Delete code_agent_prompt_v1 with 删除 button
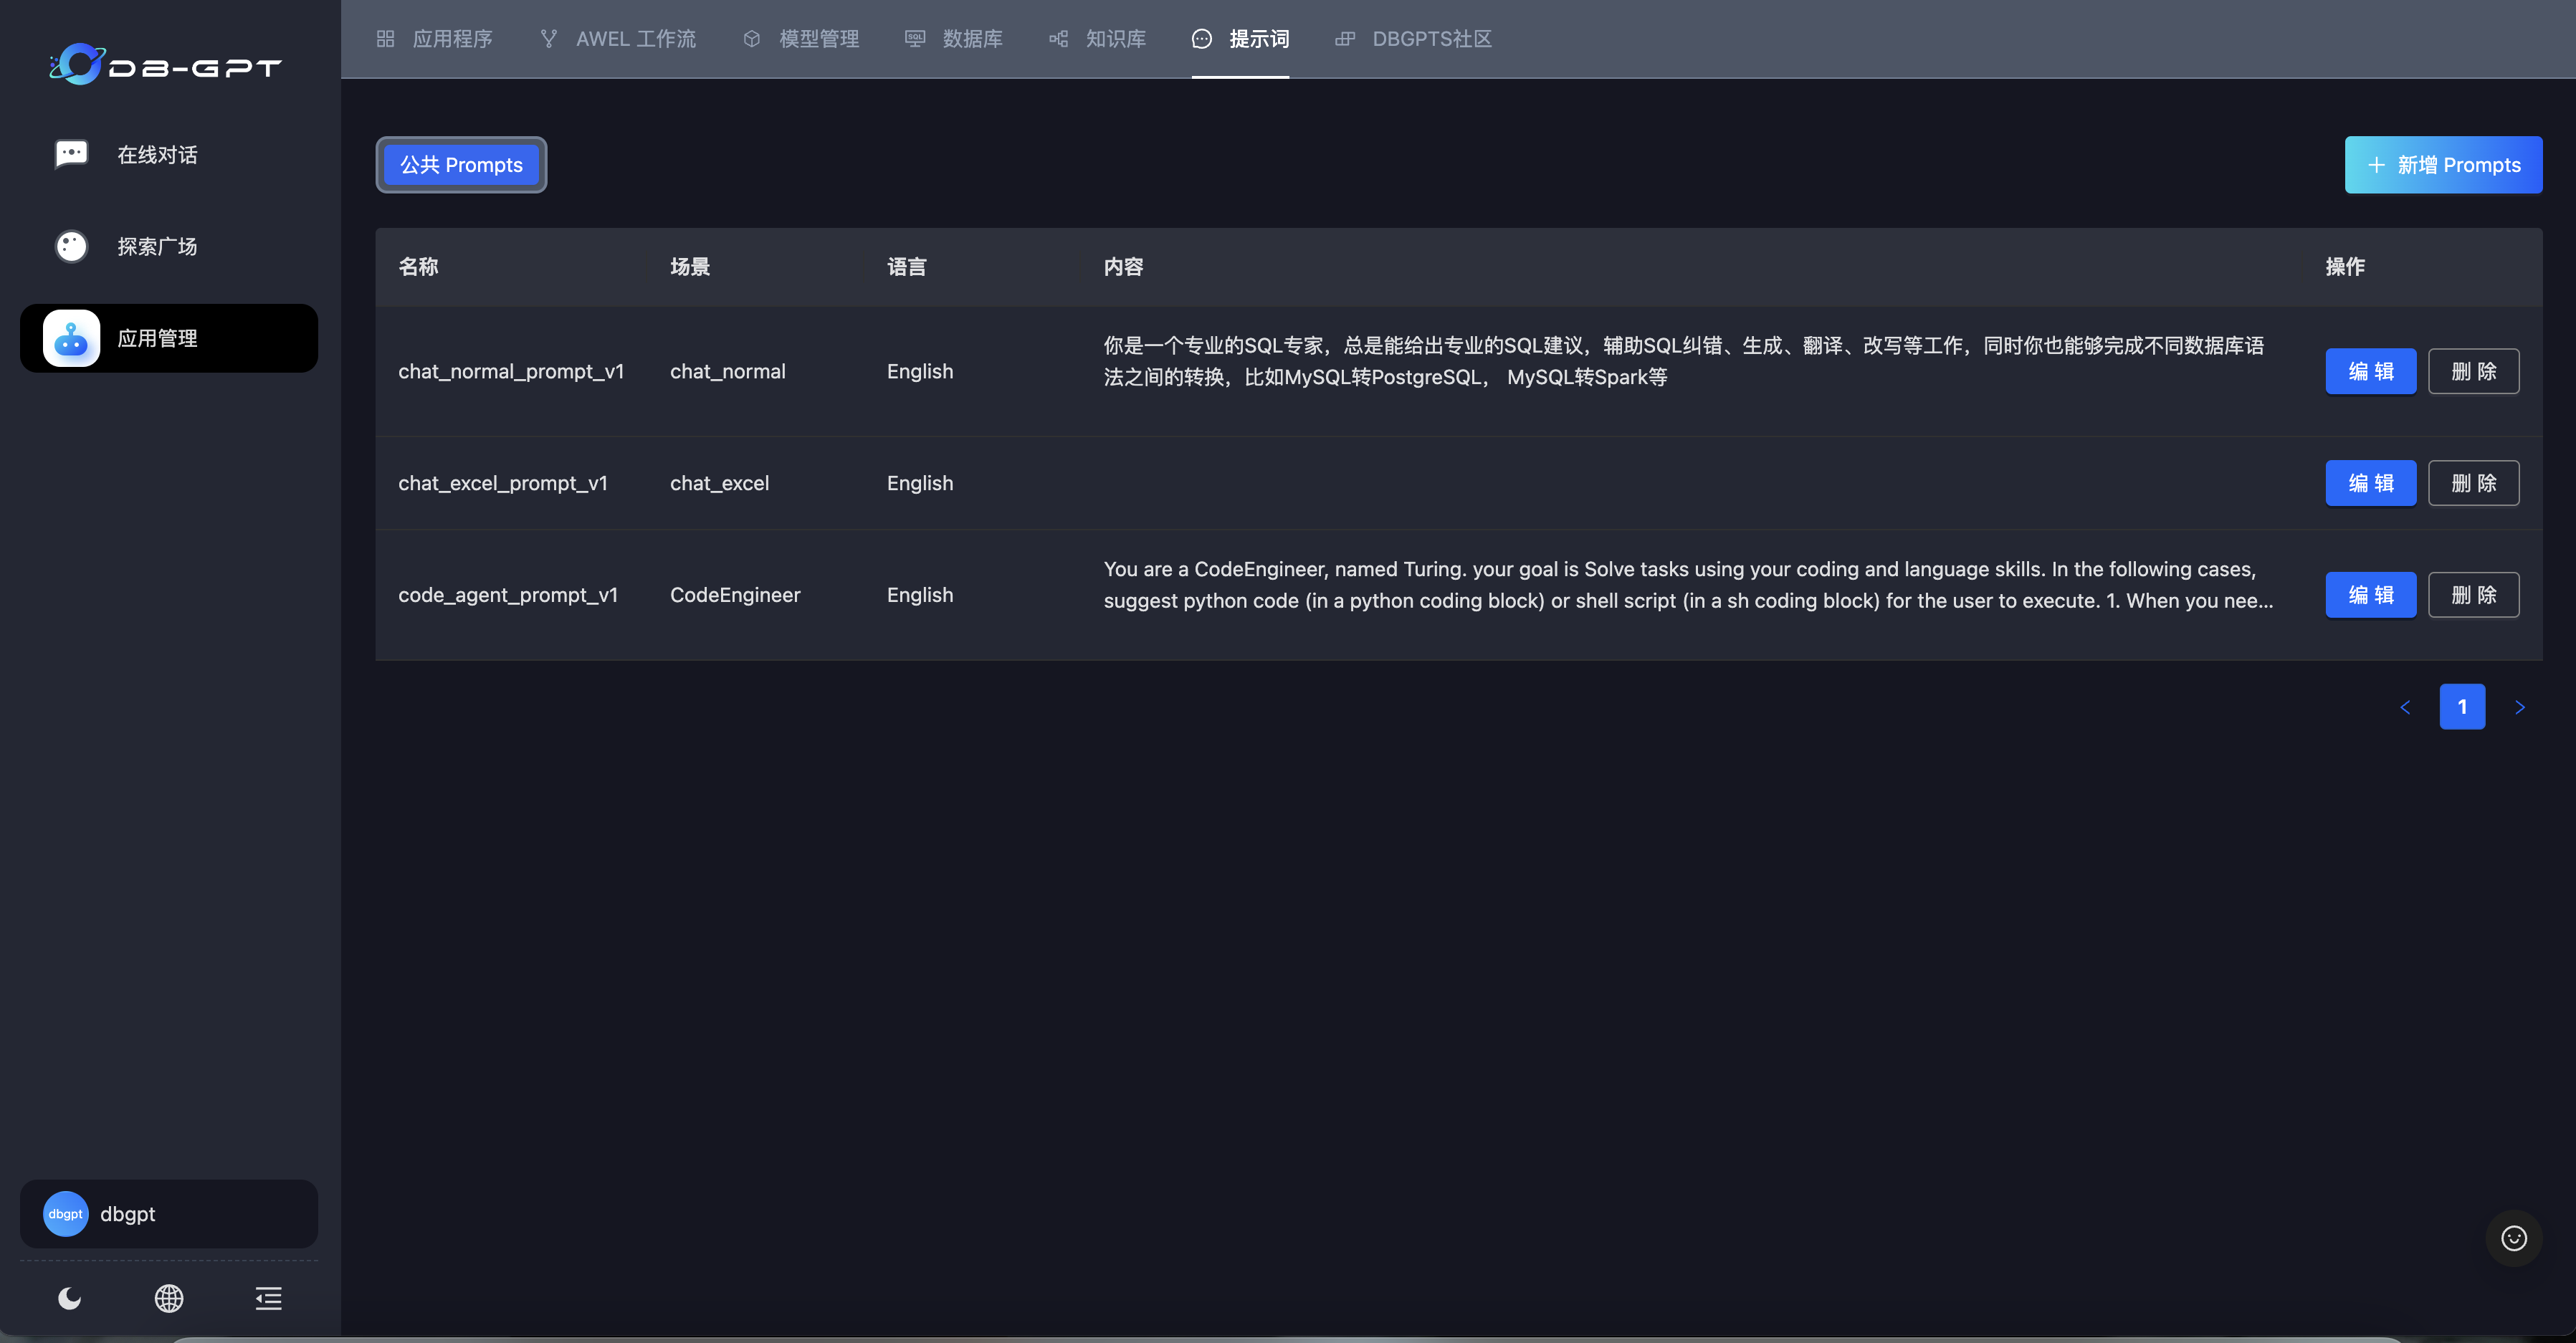Image resolution: width=2576 pixels, height=1343 pixels. pyautogui.click(x=2473, y=595)
